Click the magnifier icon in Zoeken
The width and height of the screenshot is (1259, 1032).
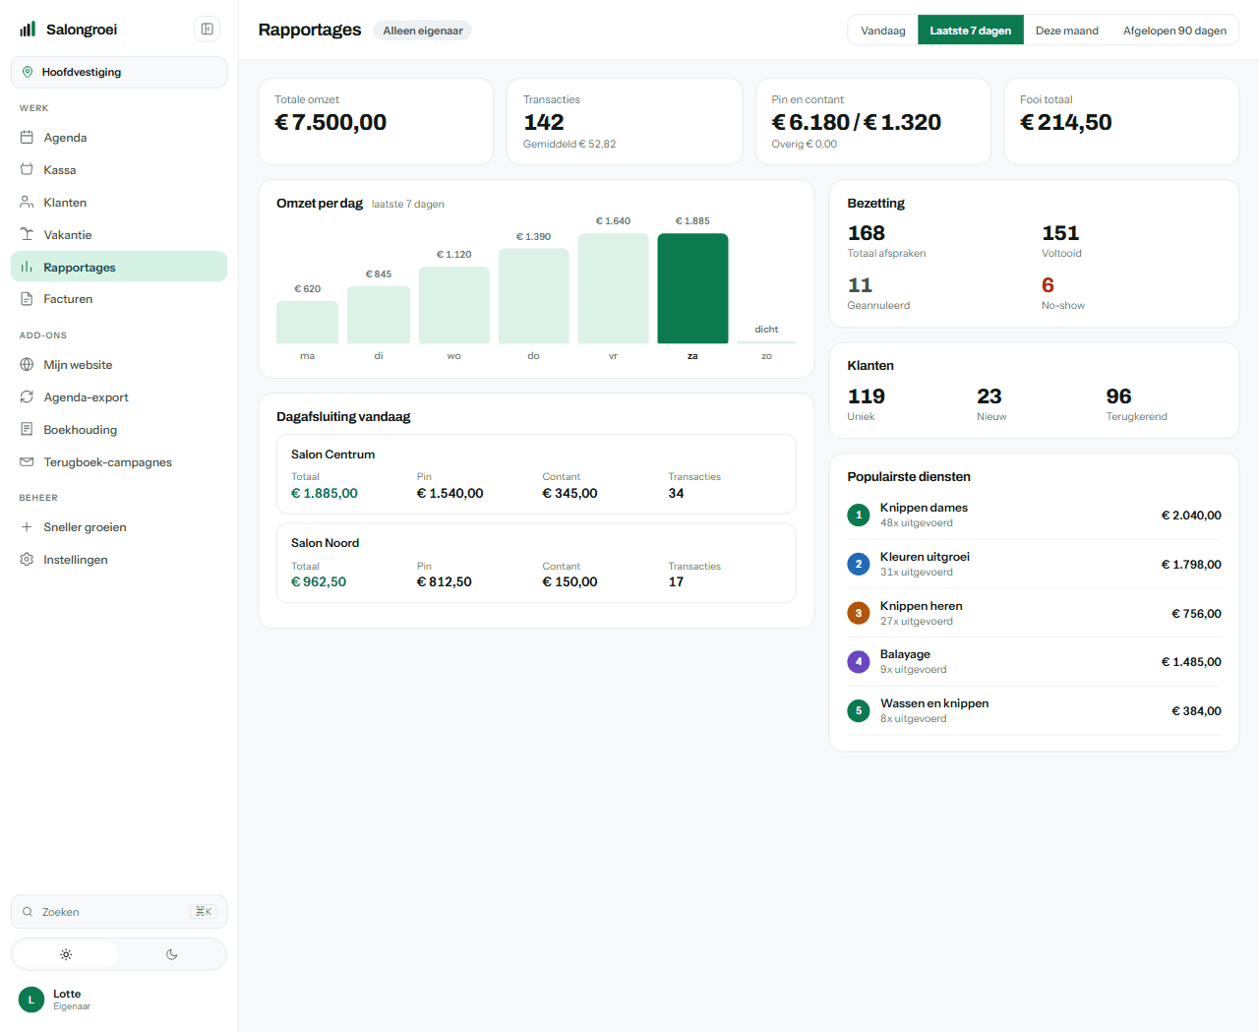pyautogui.click(x=28, y=912)
